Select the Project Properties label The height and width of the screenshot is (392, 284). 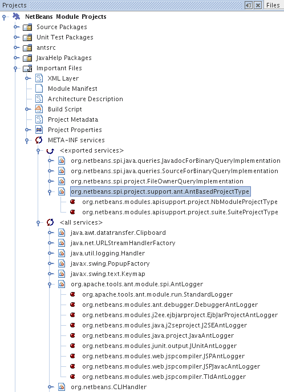point(75,130)
